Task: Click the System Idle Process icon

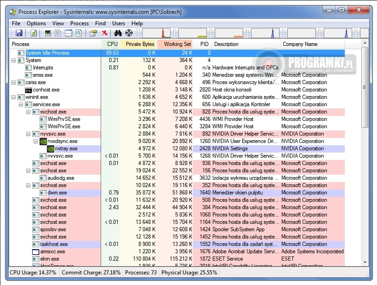Action: (x=21, y=53)
